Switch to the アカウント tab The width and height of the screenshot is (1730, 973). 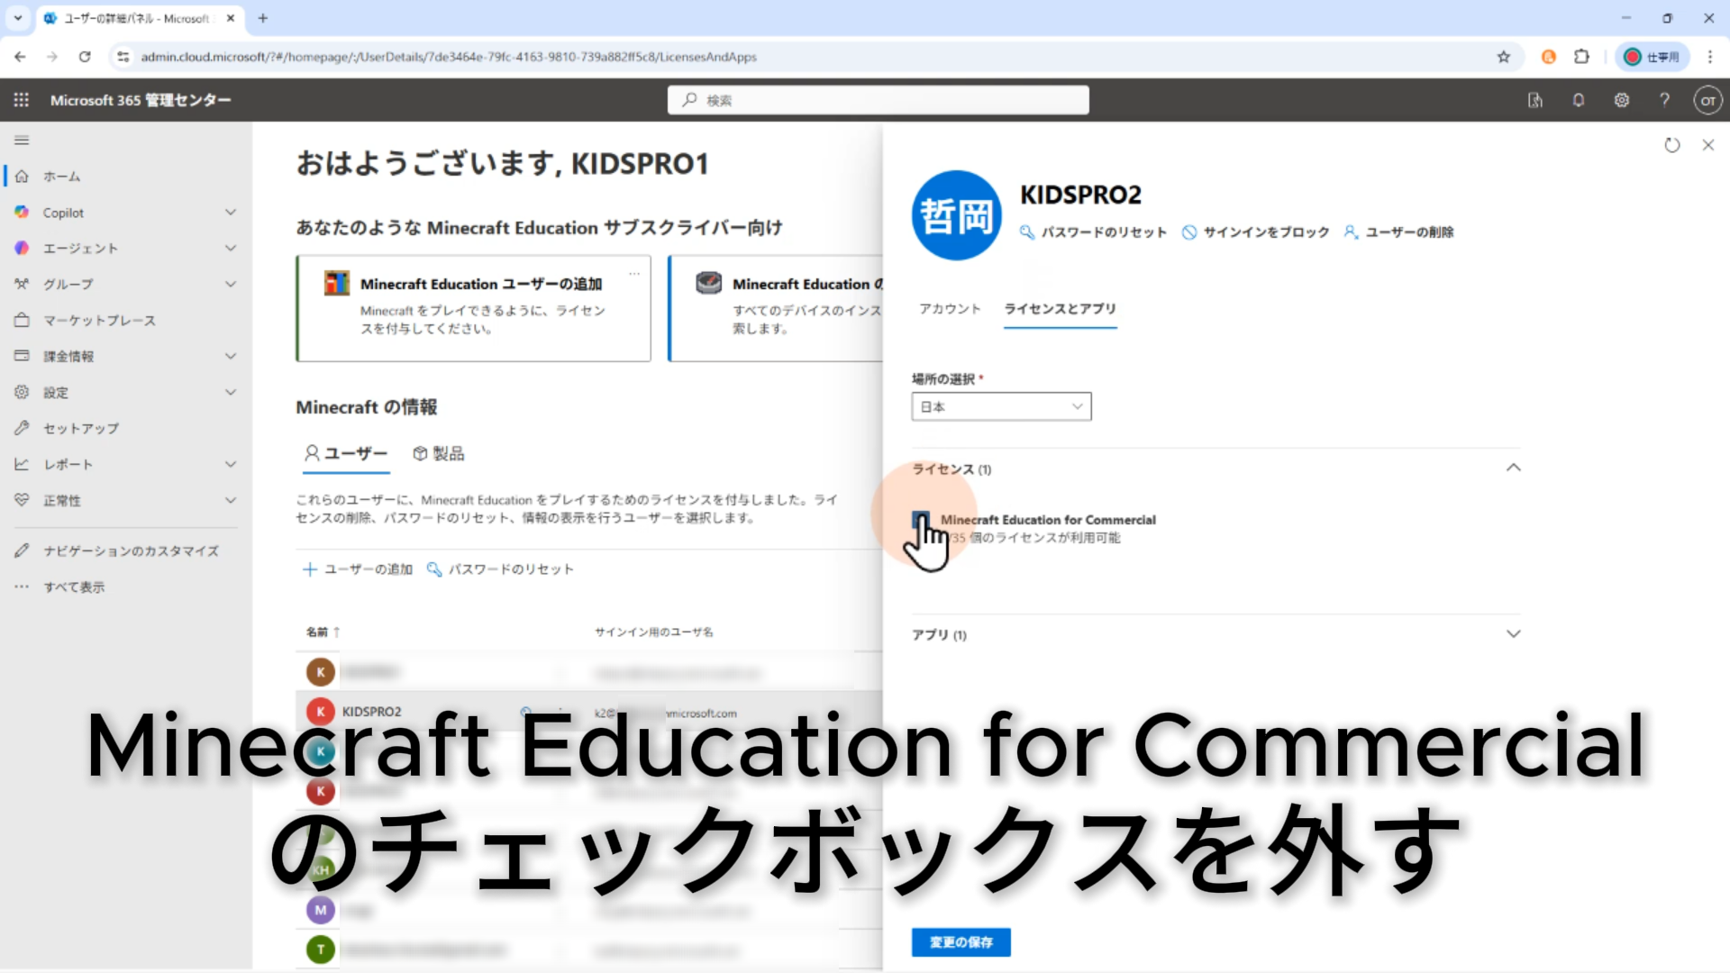click(950, 309)
